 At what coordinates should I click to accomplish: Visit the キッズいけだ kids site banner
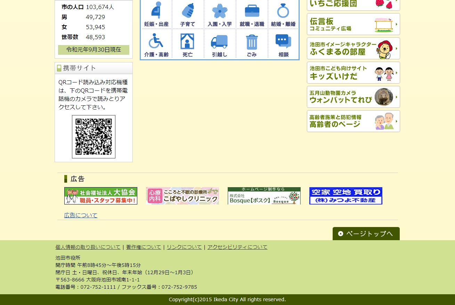353,73
